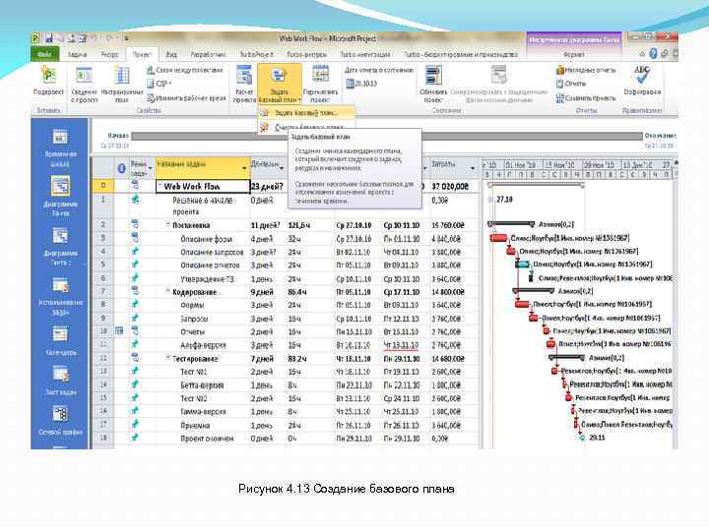Click row header number 5
Viewport: 709px width, 531px height.
pos(103,265)
